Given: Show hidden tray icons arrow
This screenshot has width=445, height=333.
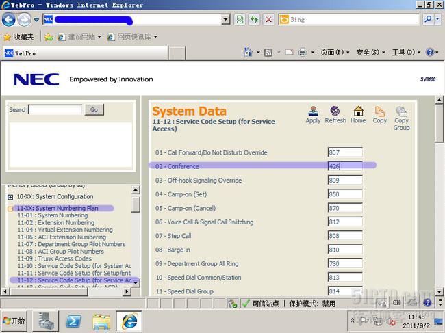Looking at the screenshot, I should tap(353, 321).
